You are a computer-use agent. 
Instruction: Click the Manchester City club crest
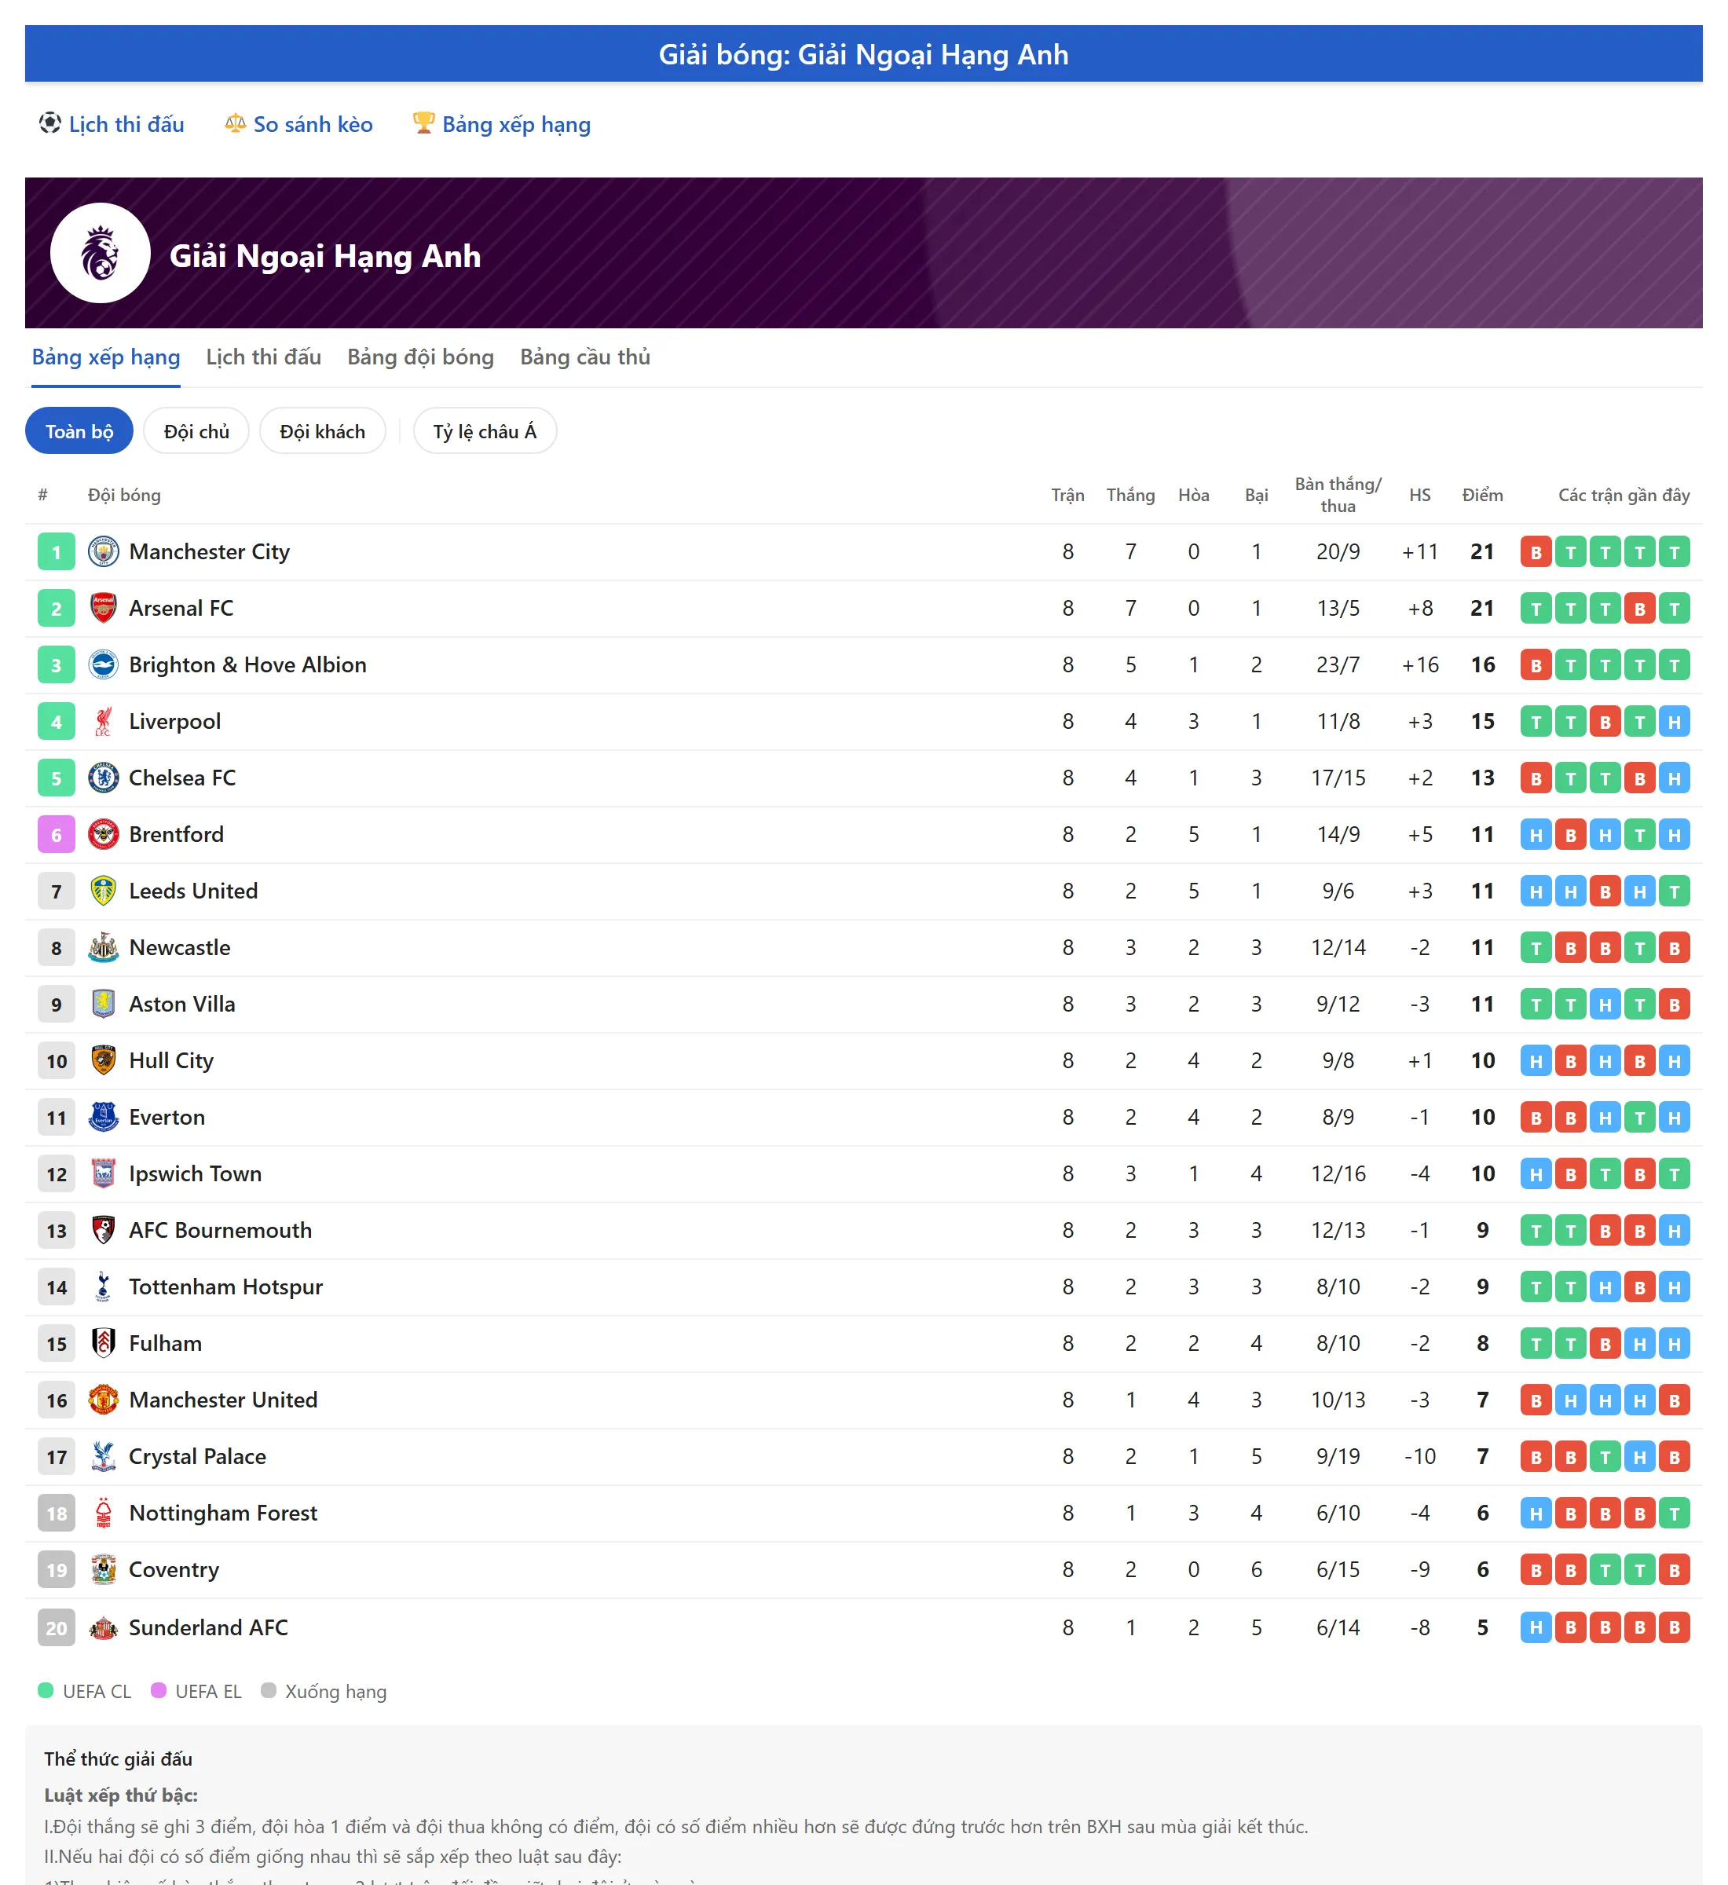coord(103,551)
